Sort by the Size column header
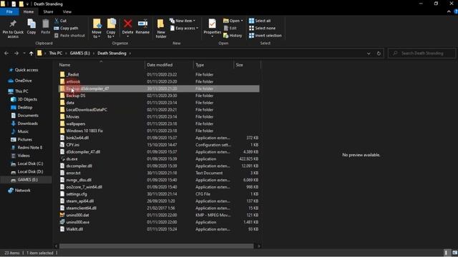458x257 pixels. [247, 65]
